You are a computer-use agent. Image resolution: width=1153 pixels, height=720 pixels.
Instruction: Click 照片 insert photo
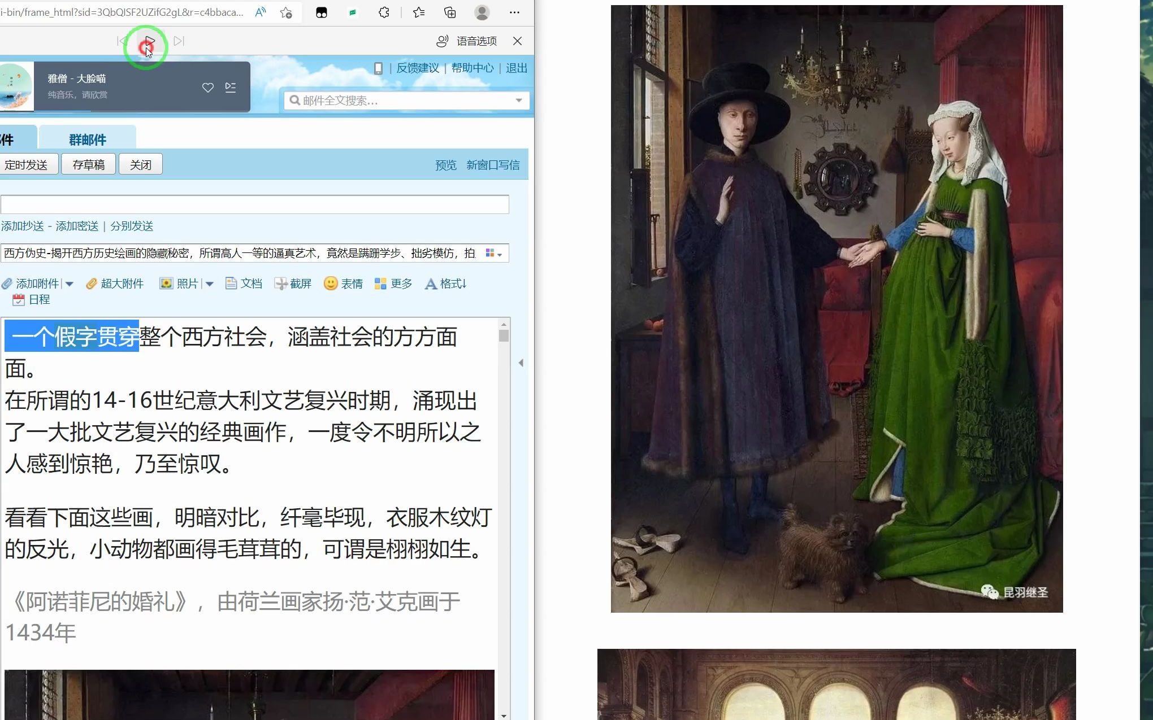179,283
